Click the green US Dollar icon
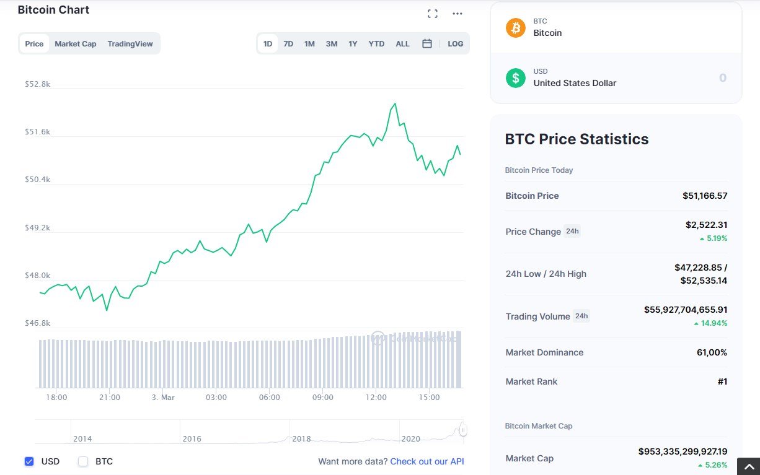Viewport: 760px width, 475px height. 515,77
